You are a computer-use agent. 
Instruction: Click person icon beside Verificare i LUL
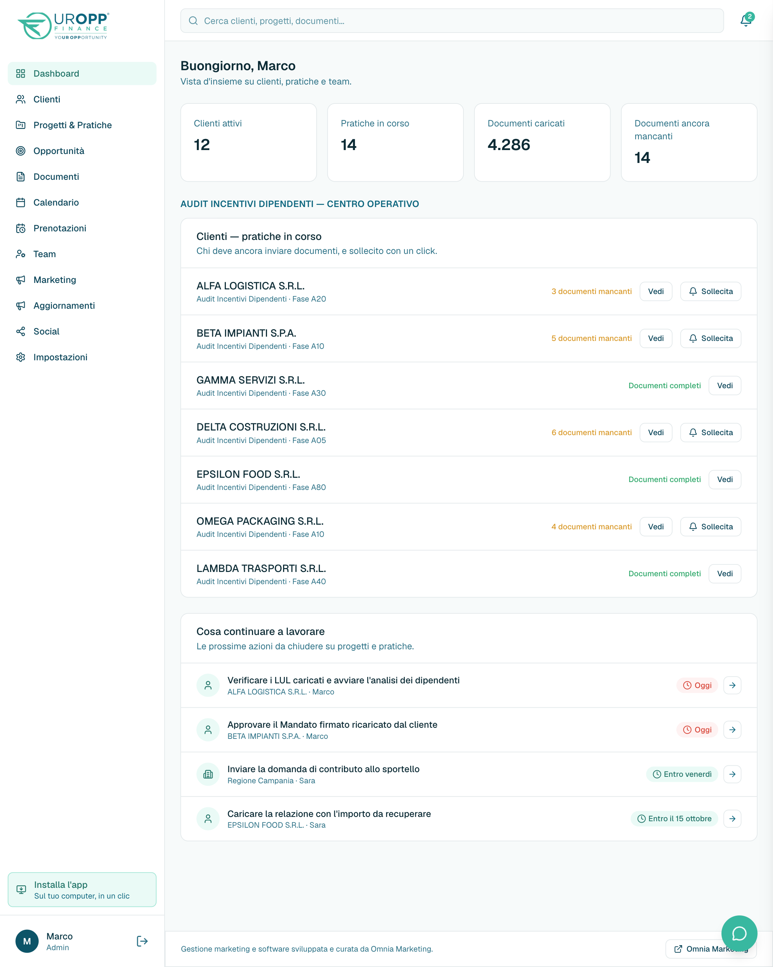(x=208, y=685)
